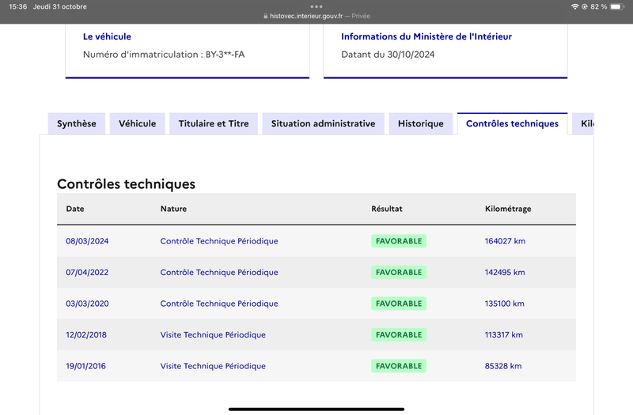
Task: Click the Nature column header
Action: click(173, 209)
